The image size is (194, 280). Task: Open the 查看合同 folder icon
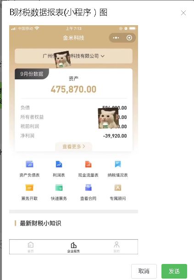click(x=88, y=188)
